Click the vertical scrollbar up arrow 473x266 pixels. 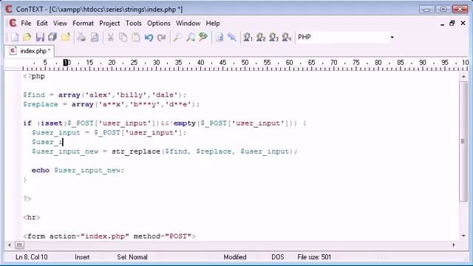point(463,77)
